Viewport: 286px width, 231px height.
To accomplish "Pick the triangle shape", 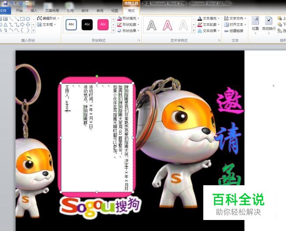I will (6, 25).
